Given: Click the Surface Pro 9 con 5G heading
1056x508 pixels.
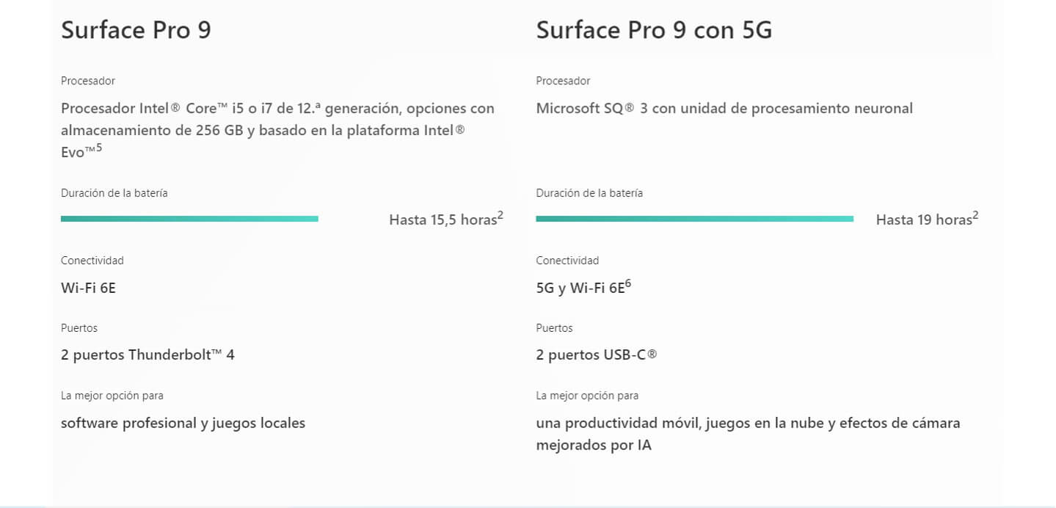Looking at the screenshot, I should (654, 30).
